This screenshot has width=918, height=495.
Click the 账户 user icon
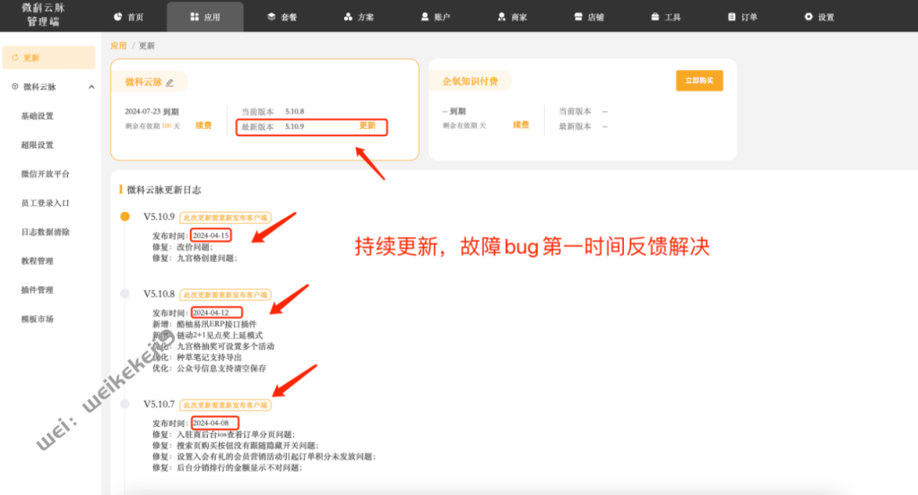[x=424, y=17]
